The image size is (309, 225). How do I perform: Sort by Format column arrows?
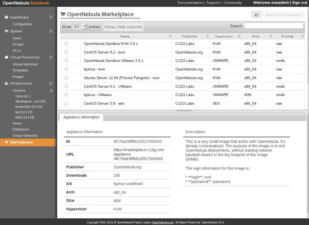(302, 36)
